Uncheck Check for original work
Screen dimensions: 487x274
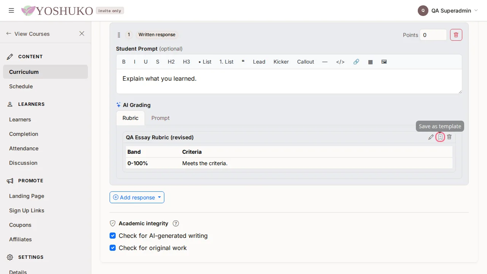[113, 248]
